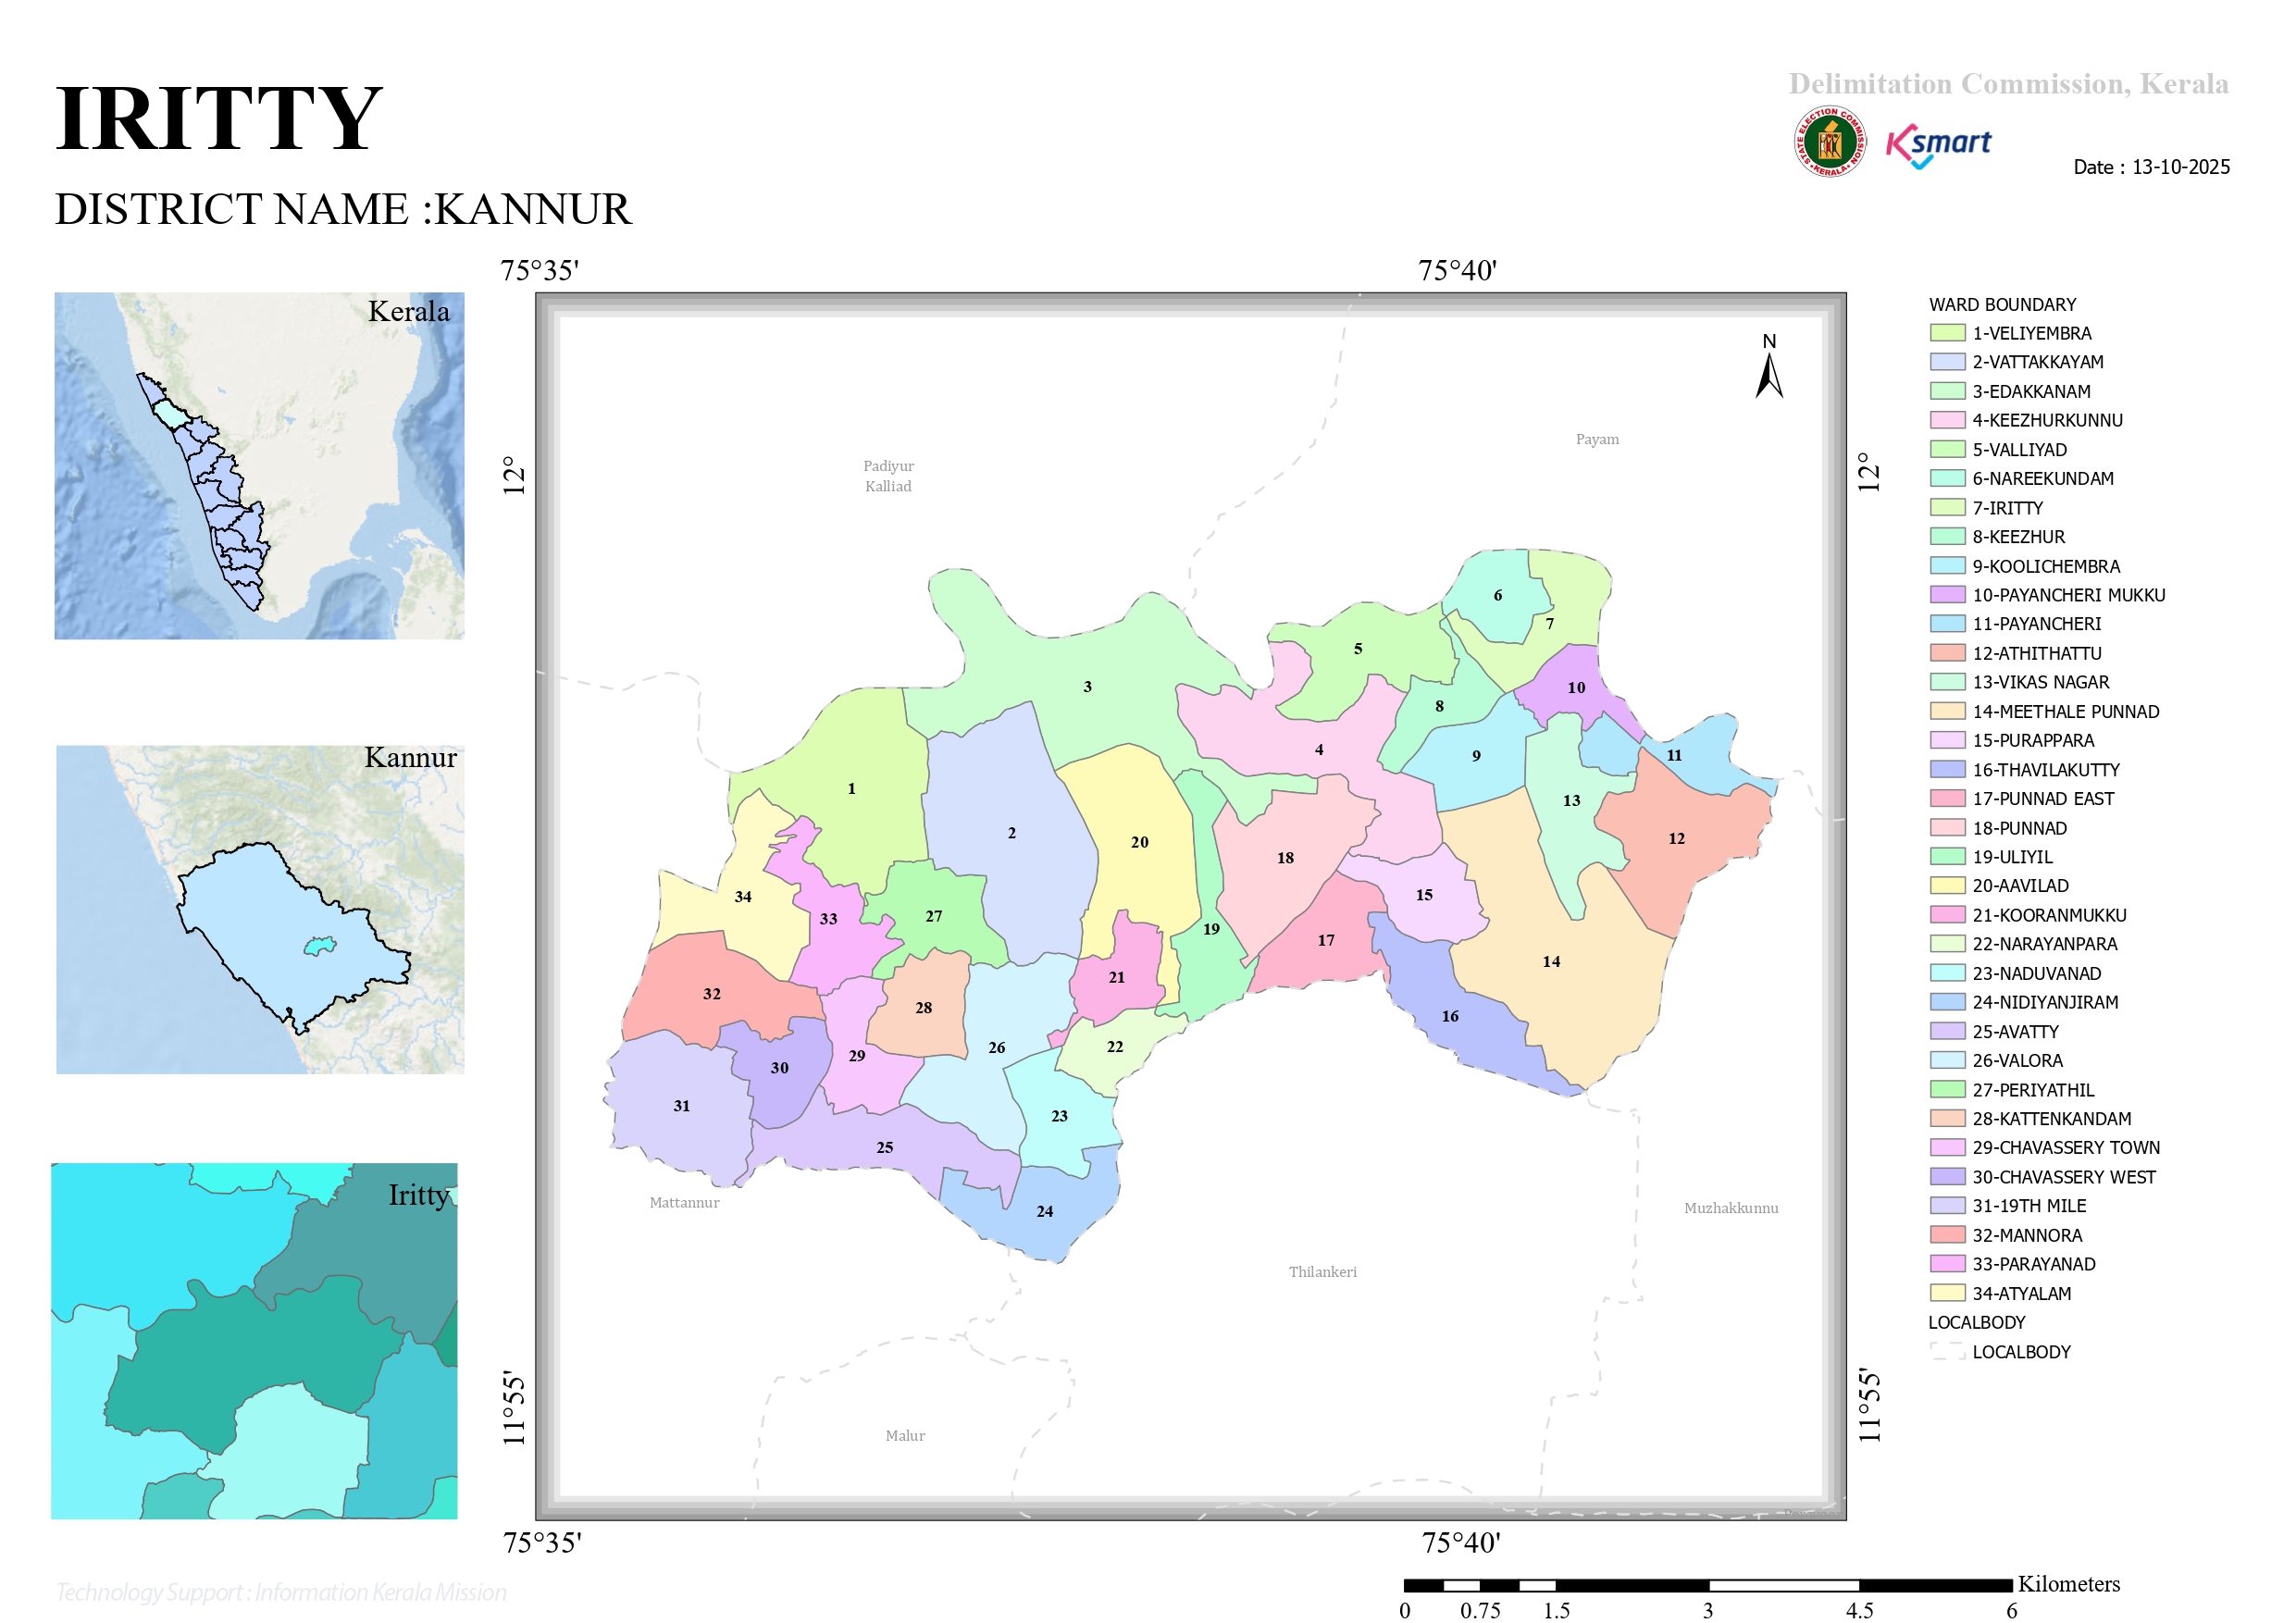Click ward 5 region on the map
The height and width of the screenshot is (1623, 2296).
click(1357, 648)
